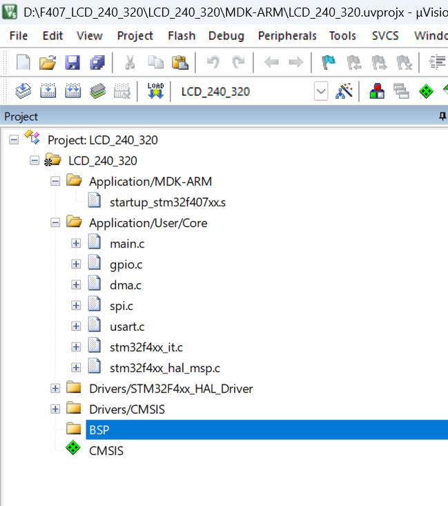
Task: Go to the previous bookmark
Action: 353,62
